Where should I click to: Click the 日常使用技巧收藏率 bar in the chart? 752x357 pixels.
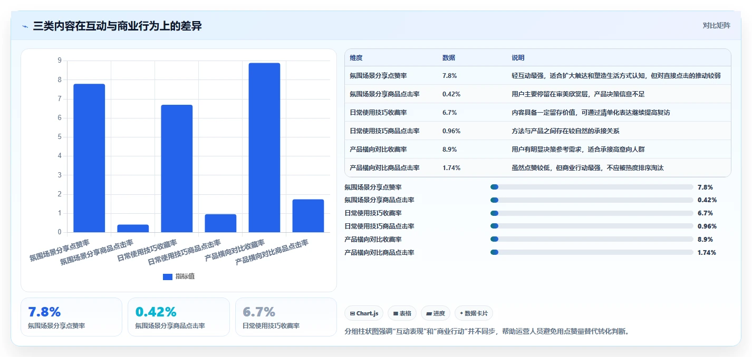click(177, 168)
